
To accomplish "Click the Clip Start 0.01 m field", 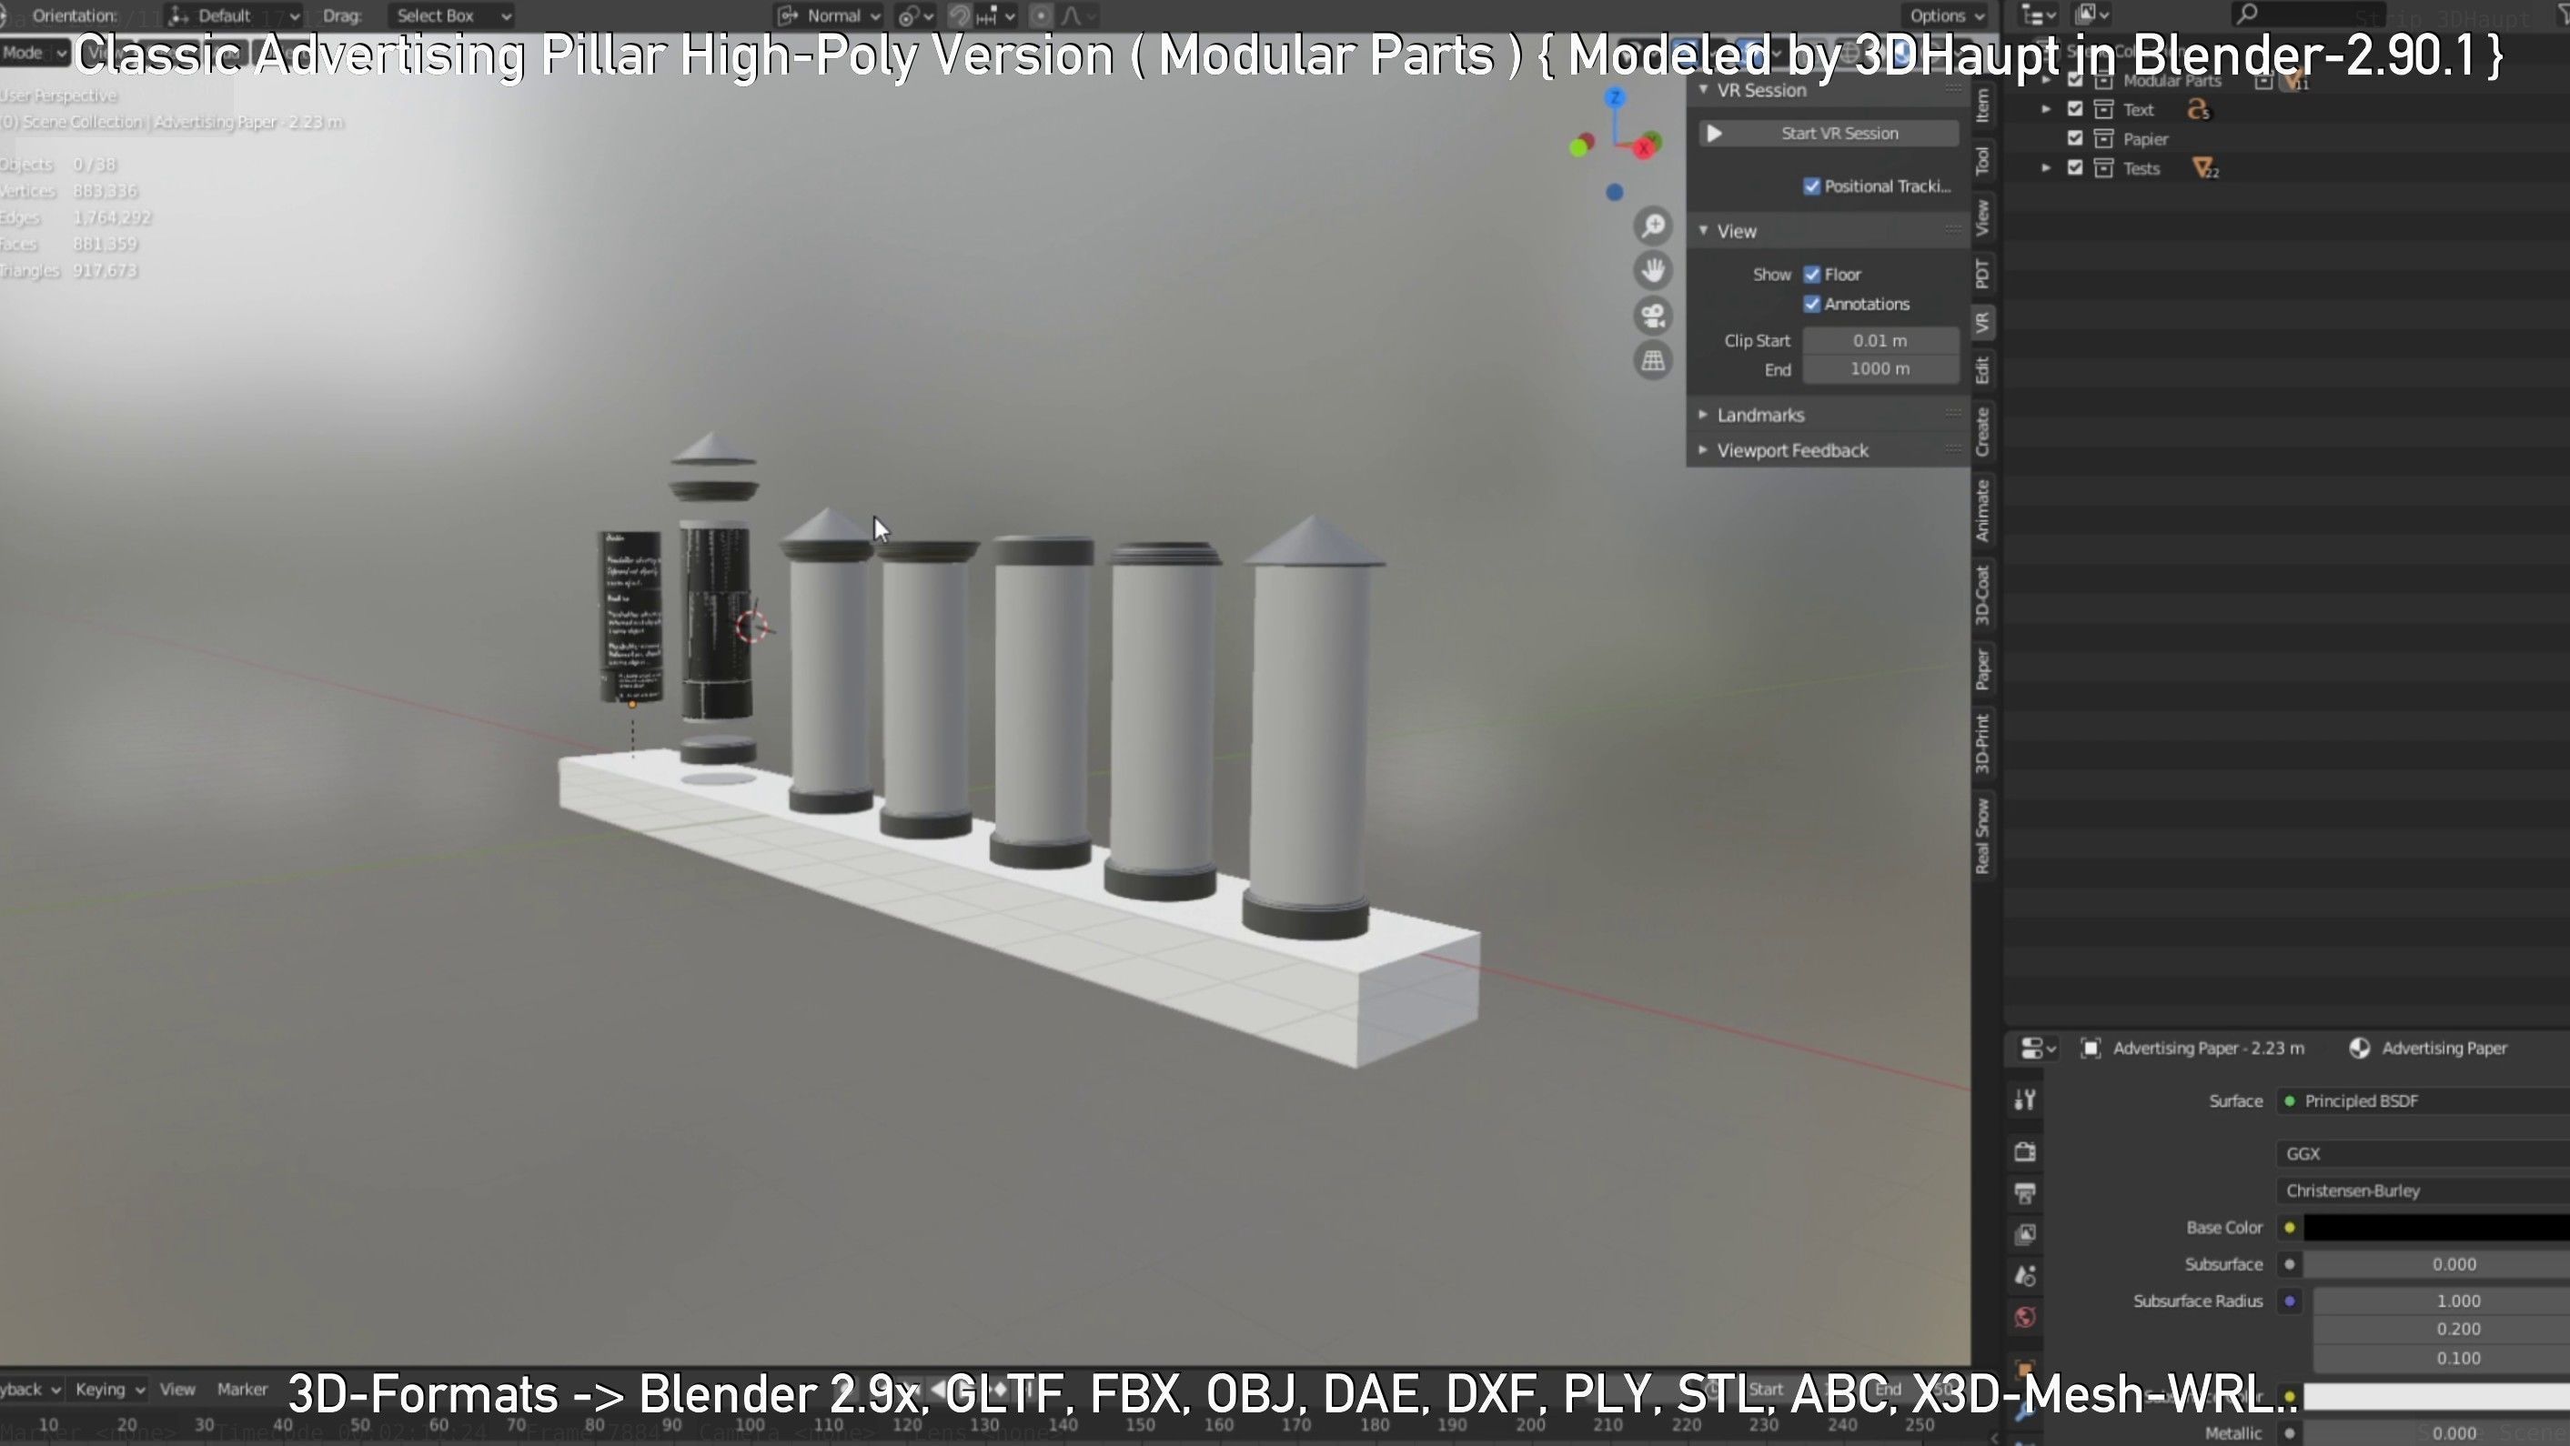I will tap(1880, 340).
